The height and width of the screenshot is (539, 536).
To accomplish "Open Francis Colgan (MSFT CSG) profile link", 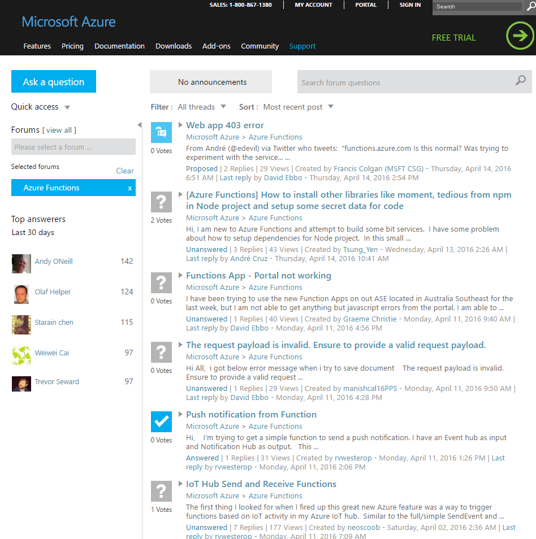I will [378, 169].
